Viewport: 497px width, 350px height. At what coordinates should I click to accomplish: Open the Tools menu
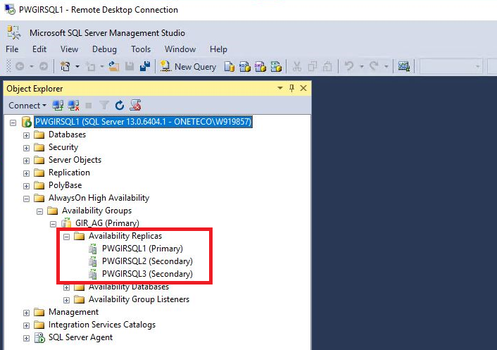[141, 49]
